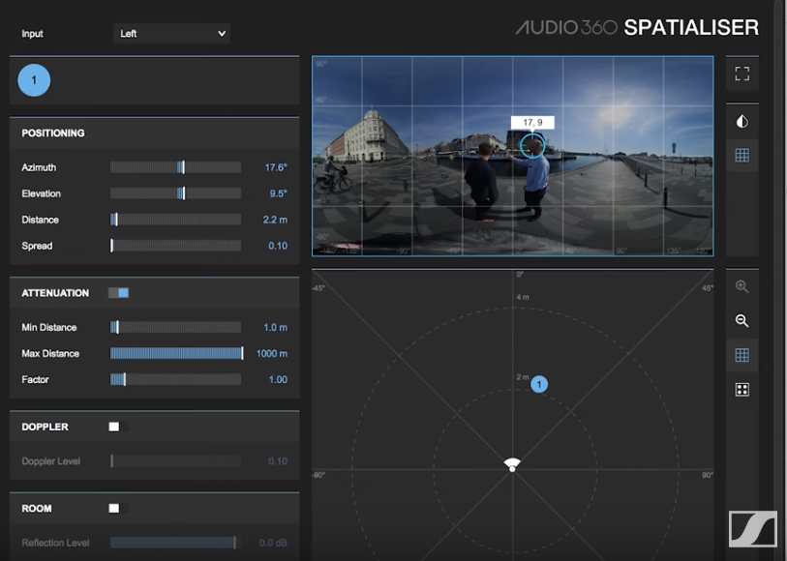787x561 pixels.
Task: Toggle grid overlay icon beside video view
Action: point(742,156)
